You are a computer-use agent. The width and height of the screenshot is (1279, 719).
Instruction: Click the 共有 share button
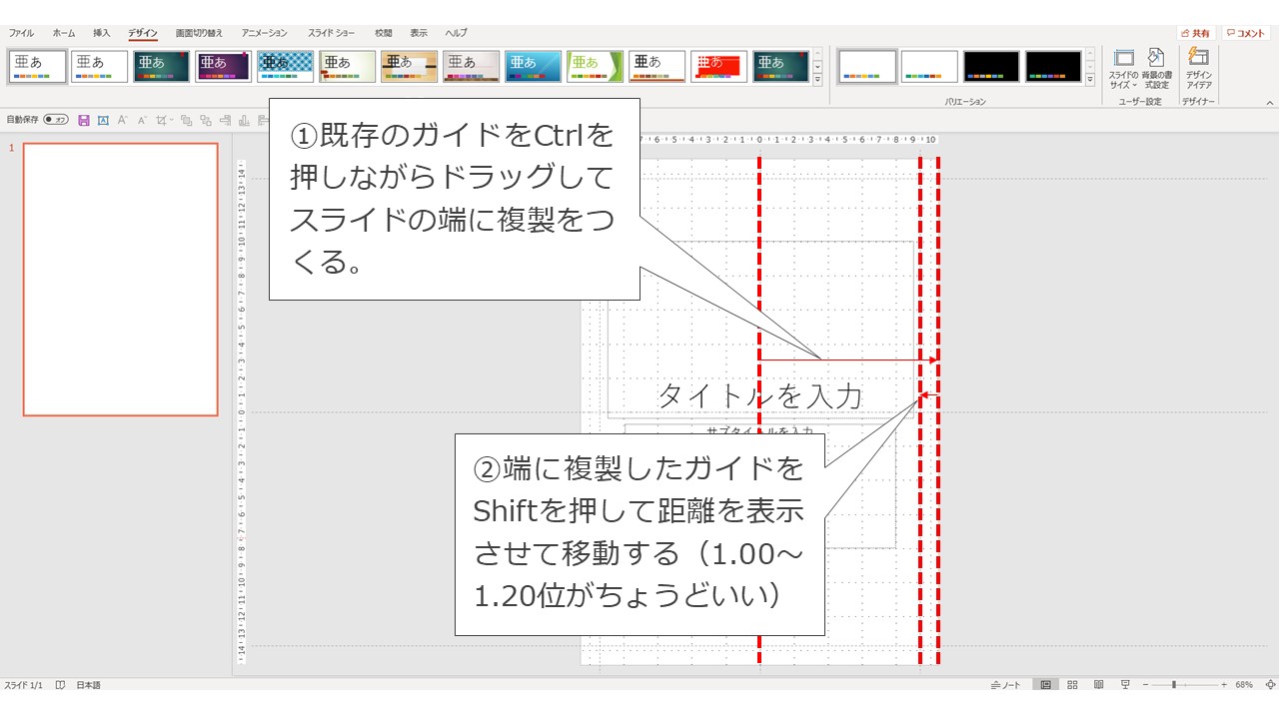click(1195, 33)
